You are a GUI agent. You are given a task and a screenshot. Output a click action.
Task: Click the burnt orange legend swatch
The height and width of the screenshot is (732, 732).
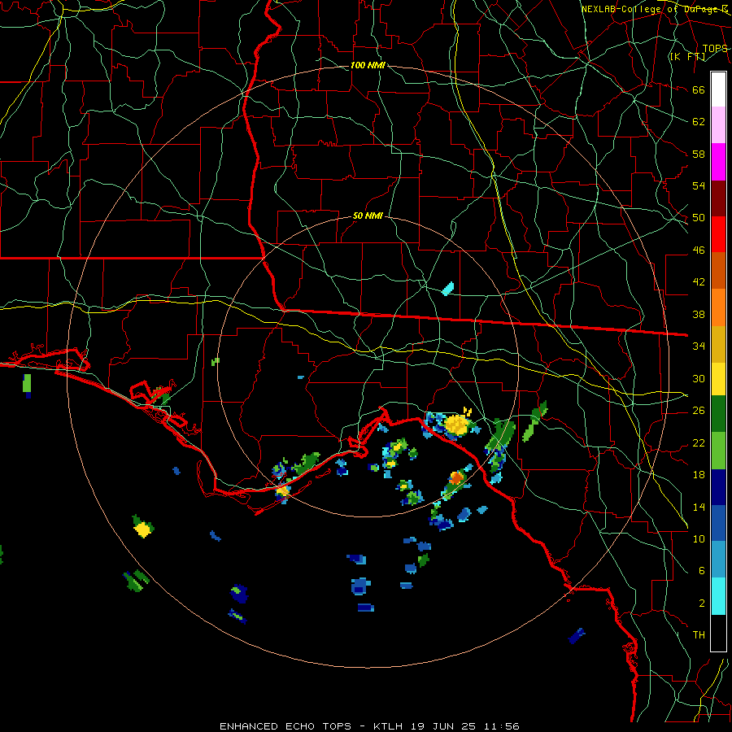point(718,271)
